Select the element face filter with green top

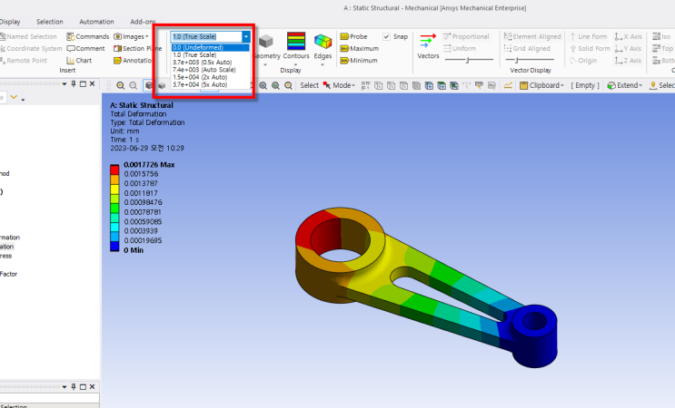pos(442,85)
